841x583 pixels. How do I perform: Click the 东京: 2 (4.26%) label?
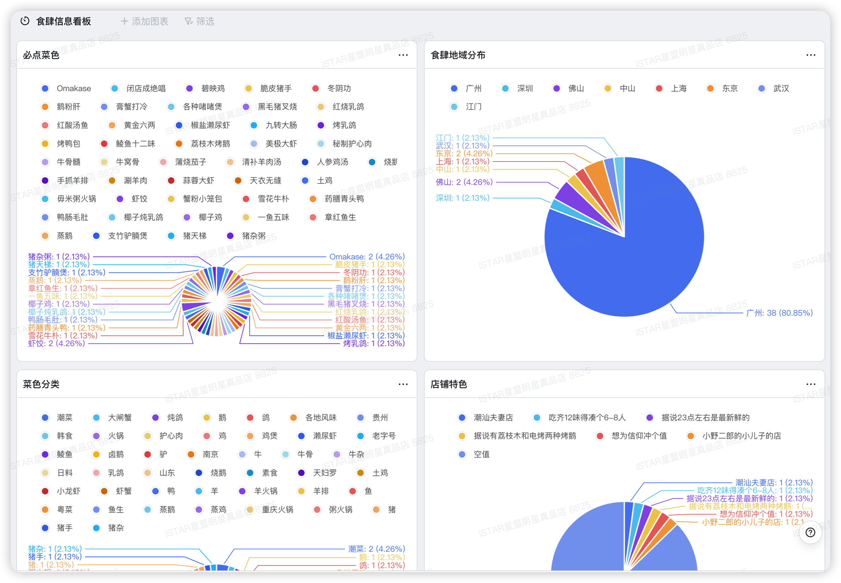click(464, 154)
